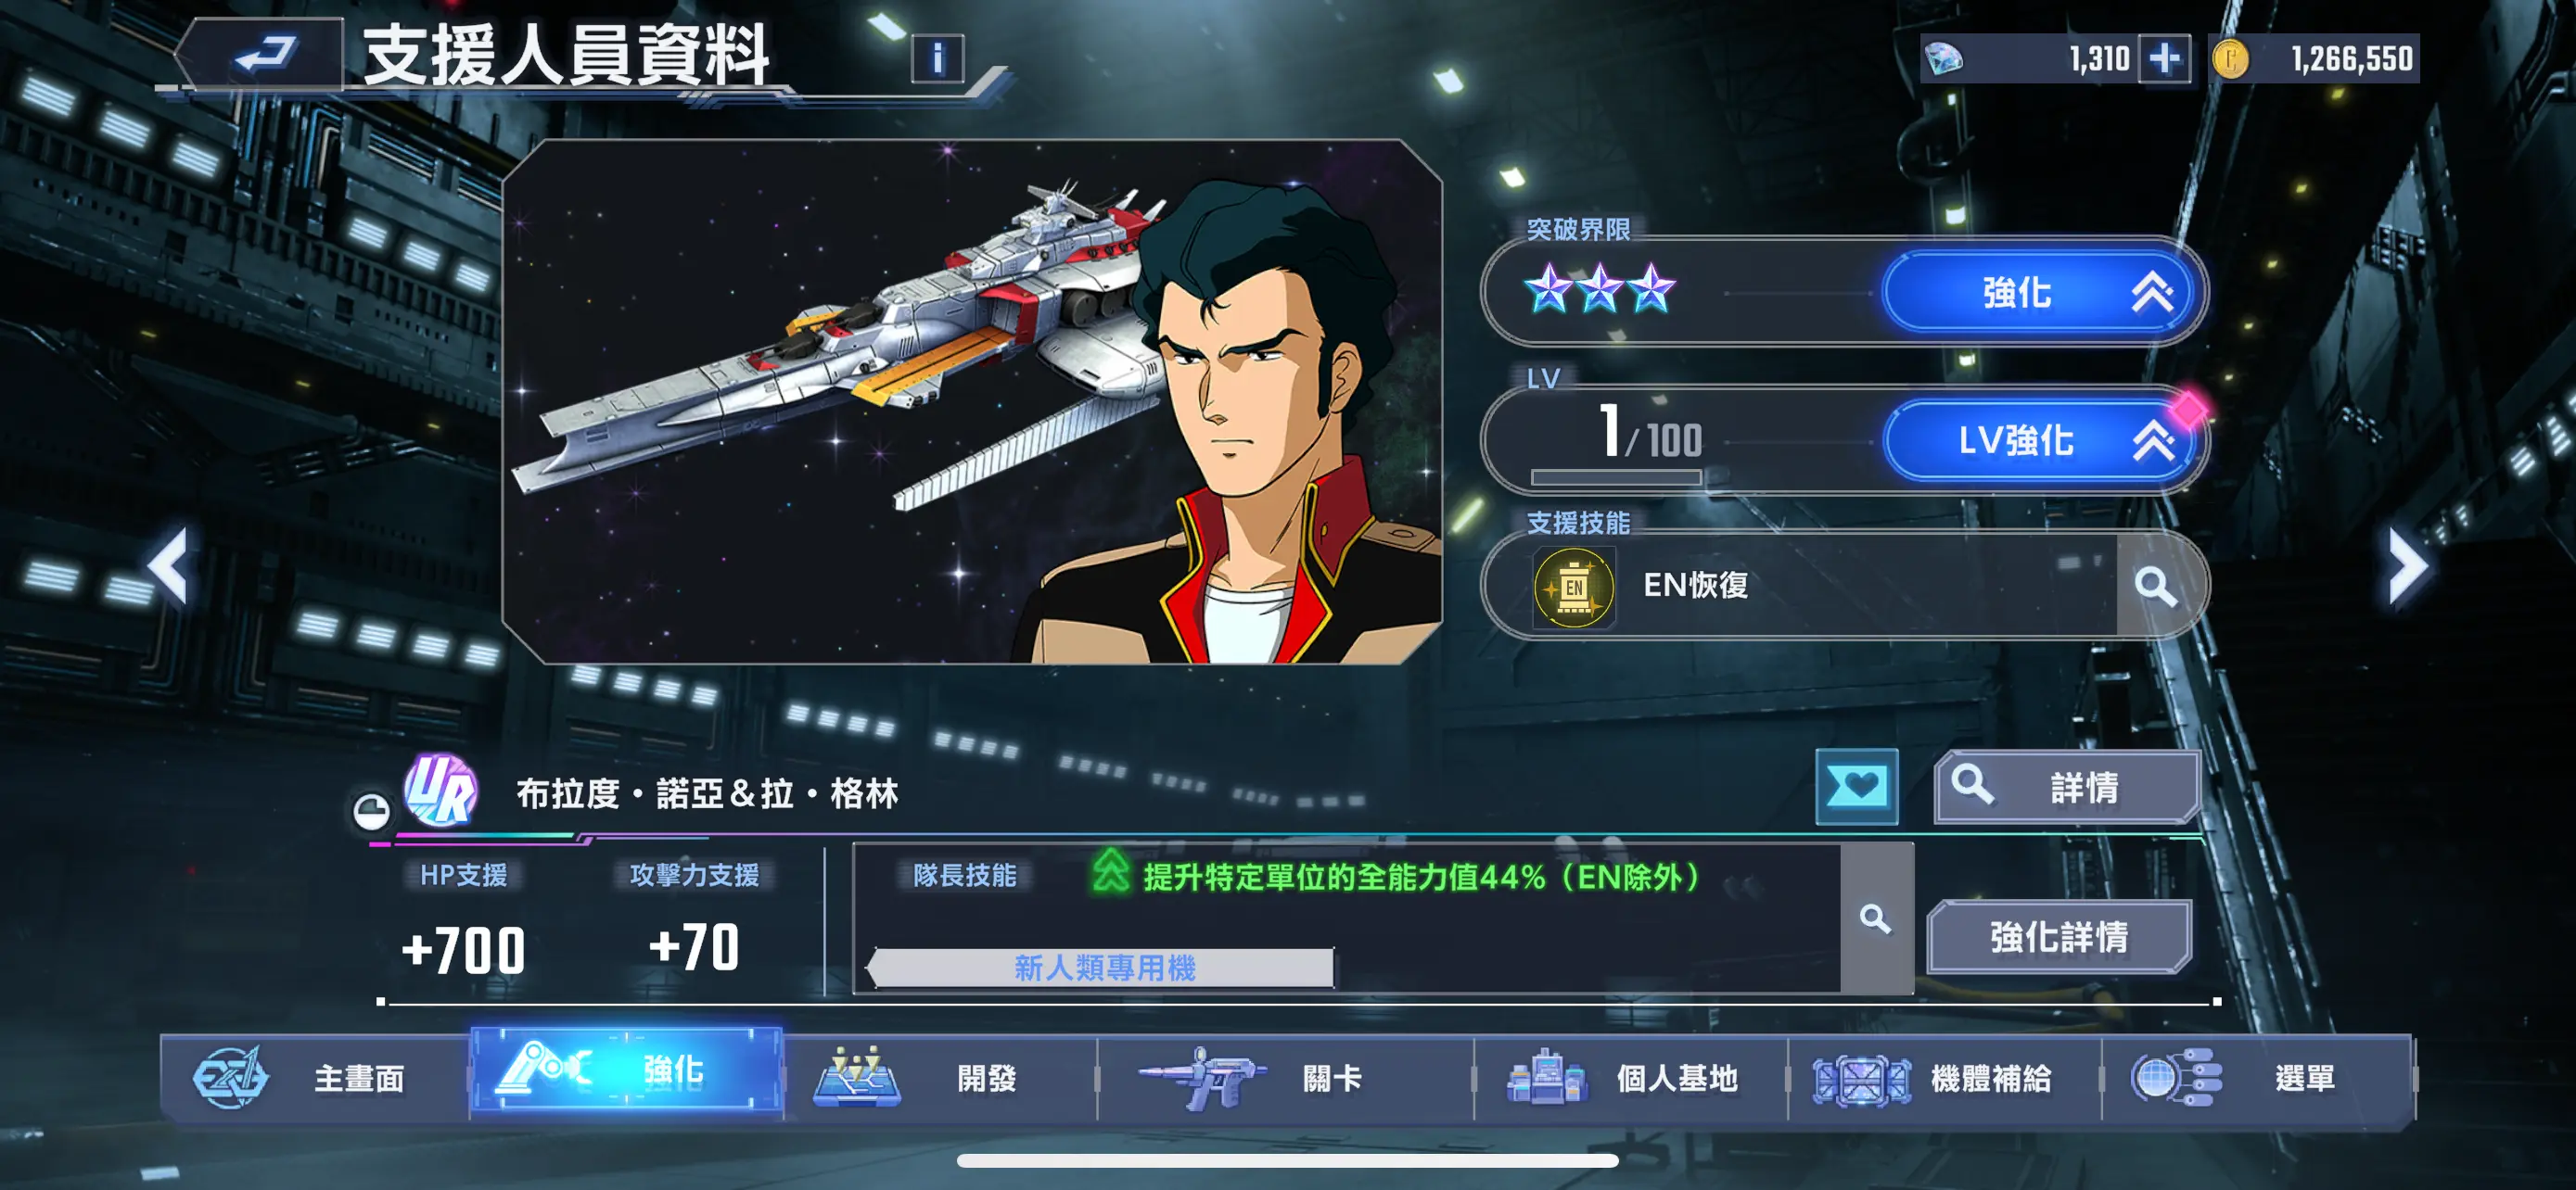View leader skill details magnifier icon

[x=1875, y=918]
